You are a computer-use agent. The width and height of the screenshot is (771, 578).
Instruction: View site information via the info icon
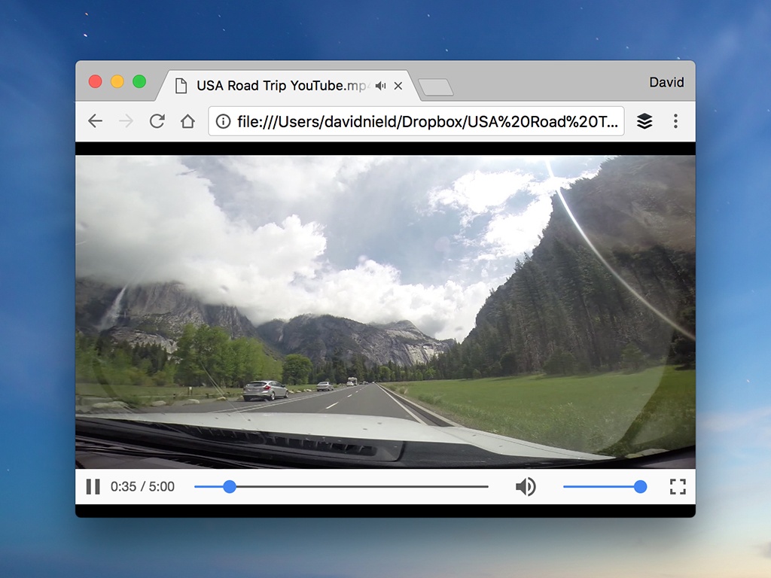pos(223,121)
